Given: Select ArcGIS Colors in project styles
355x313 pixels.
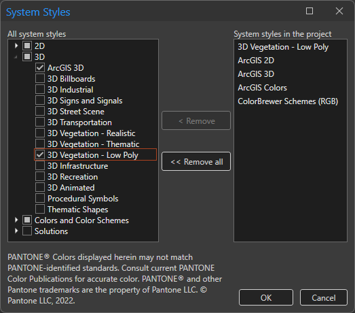Looking at the screenshot, I should click(262, 88).
